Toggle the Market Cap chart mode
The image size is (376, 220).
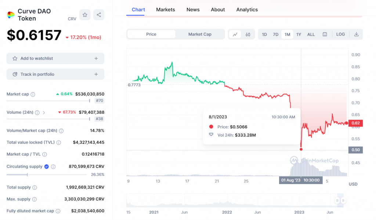click(x=200, y=34)
